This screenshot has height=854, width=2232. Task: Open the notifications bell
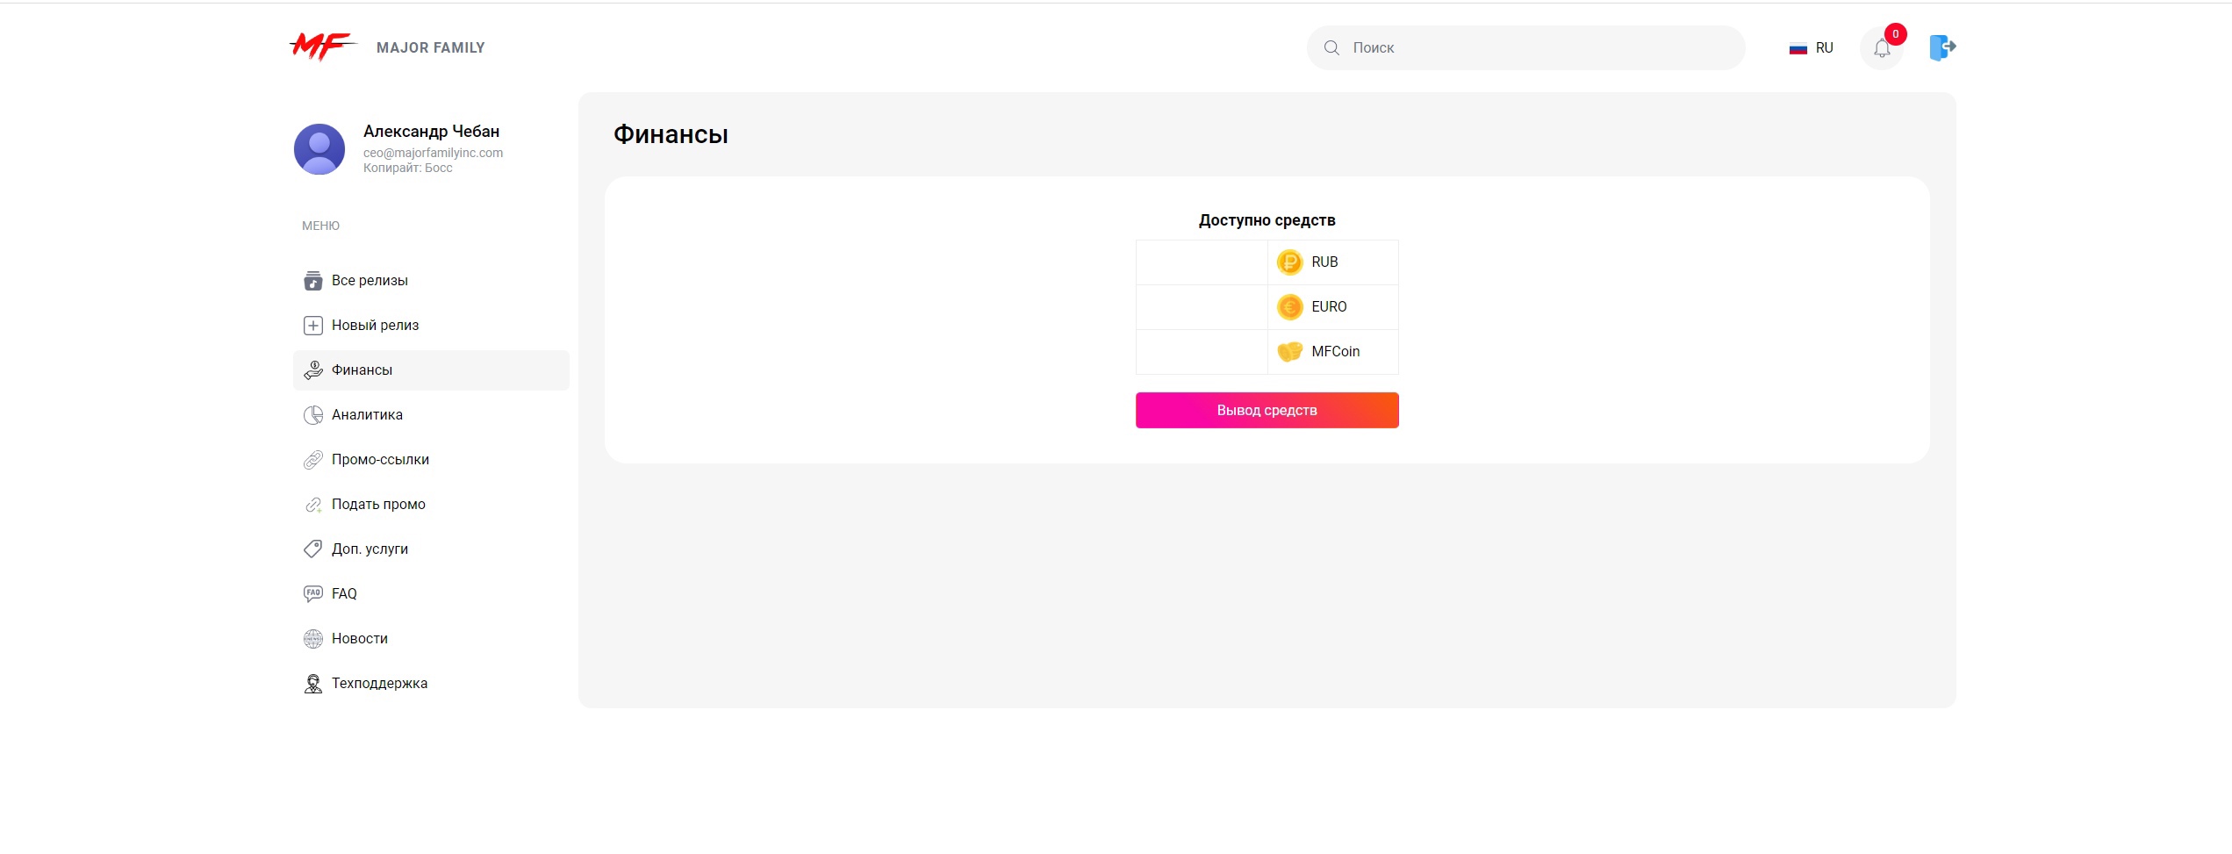coord(1881,48)
